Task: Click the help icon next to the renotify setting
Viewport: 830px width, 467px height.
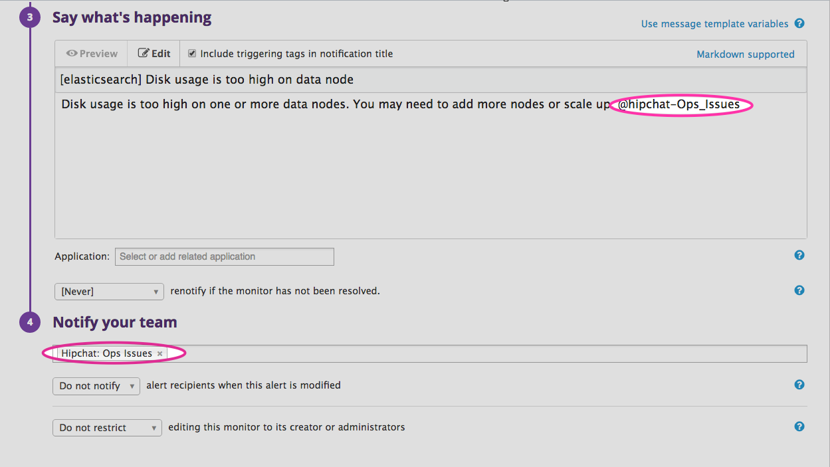Action: click(799, 290)
